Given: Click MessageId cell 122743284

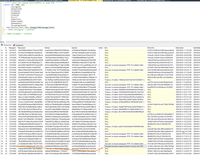Looking at the screenshot, I should [x=13, y=65].
